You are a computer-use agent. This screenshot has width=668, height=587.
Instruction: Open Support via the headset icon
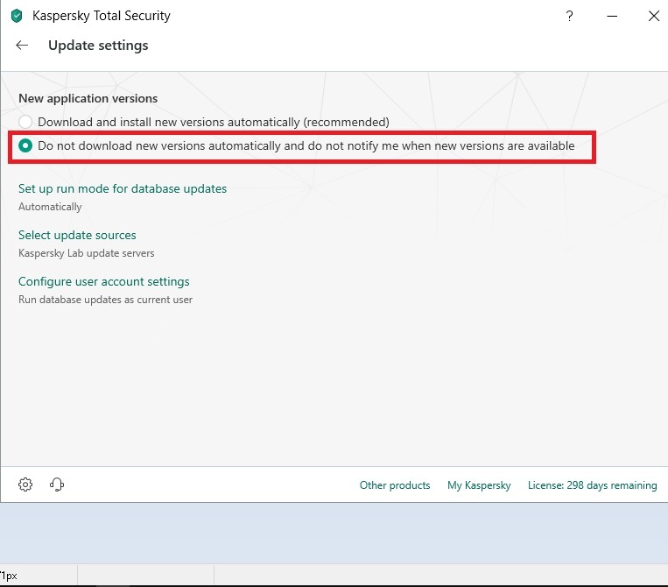[x=57, y=484]
